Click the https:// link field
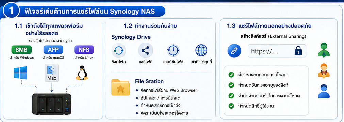This screenshot has width=344, height=122. tap(277, 51)
